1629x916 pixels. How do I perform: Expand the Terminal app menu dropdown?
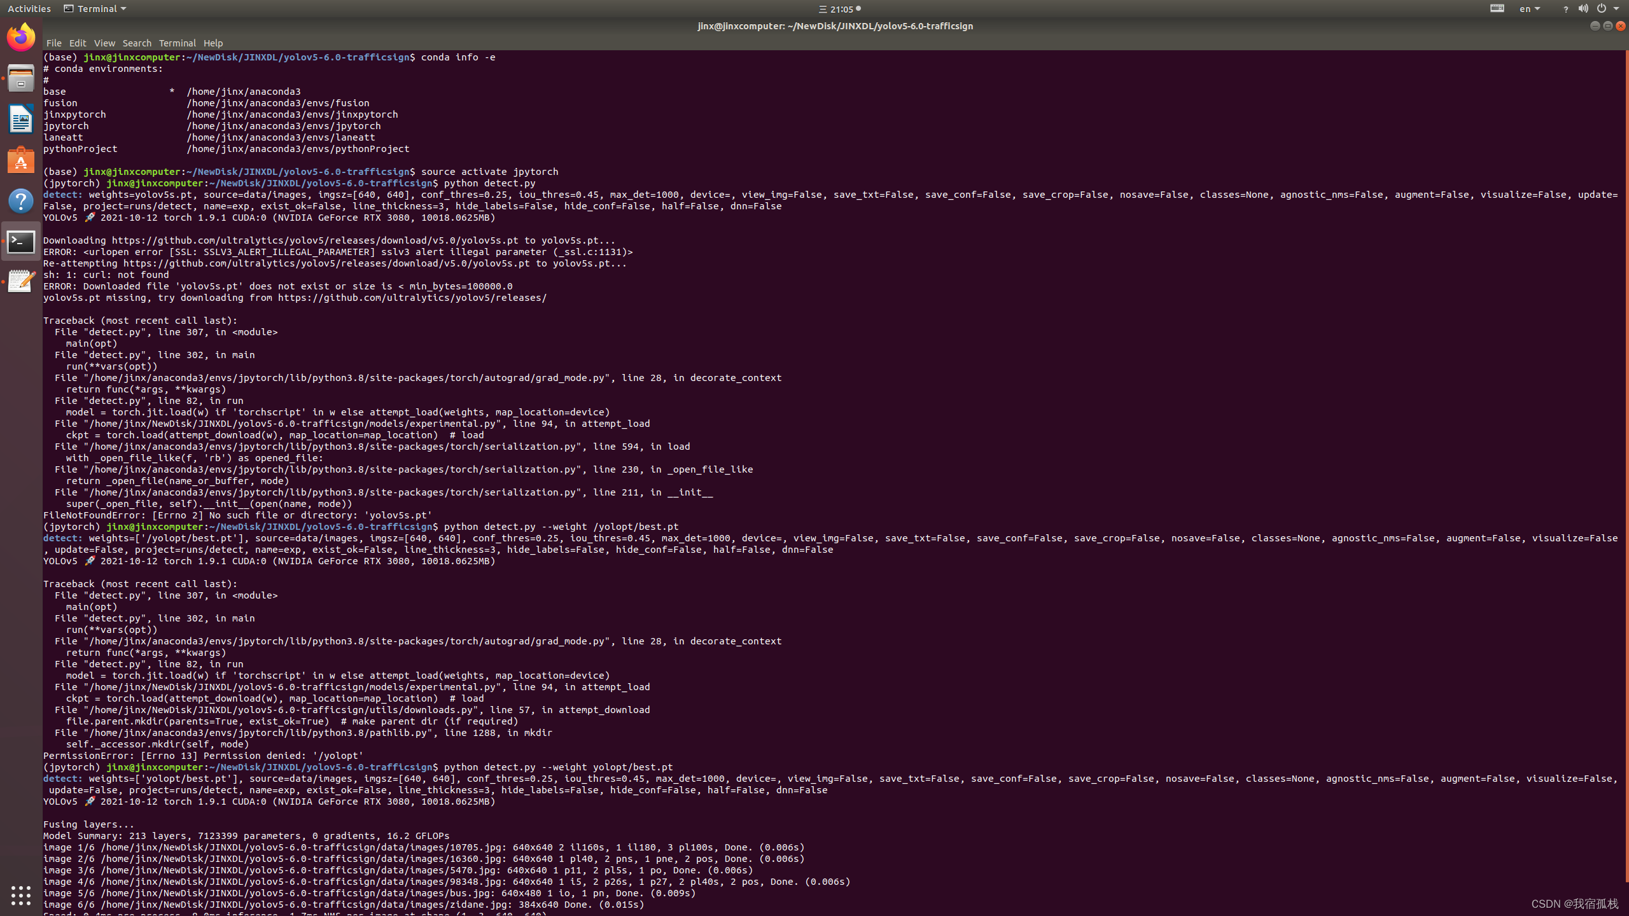(x=95, y=9)
